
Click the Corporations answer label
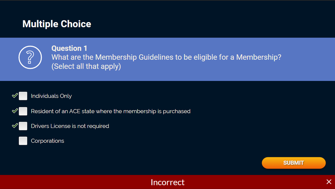coord(47,141)
